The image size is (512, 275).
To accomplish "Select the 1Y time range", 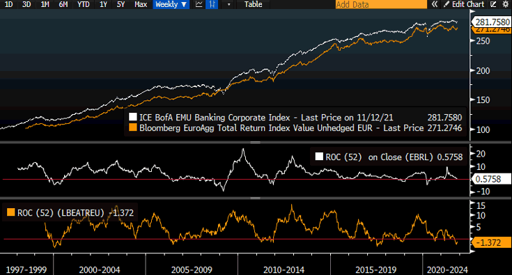I will 103,4.
